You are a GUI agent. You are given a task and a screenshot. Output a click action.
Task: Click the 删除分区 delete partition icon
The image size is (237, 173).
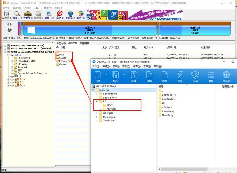70,15
